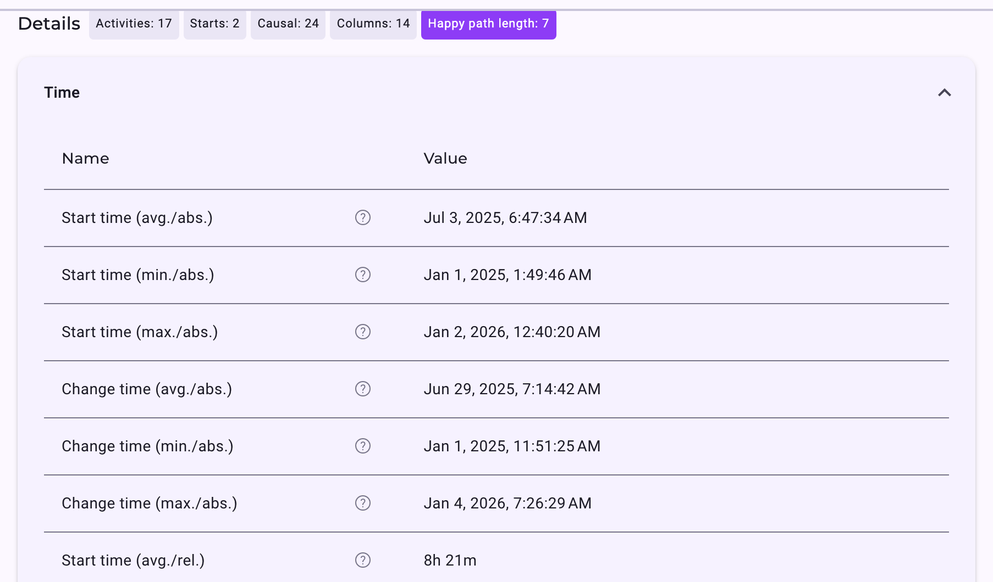The height and width of the screenshot is (582, 993).
Task: Click the Change time (avg./abs.) label
Action: [147, 389]
